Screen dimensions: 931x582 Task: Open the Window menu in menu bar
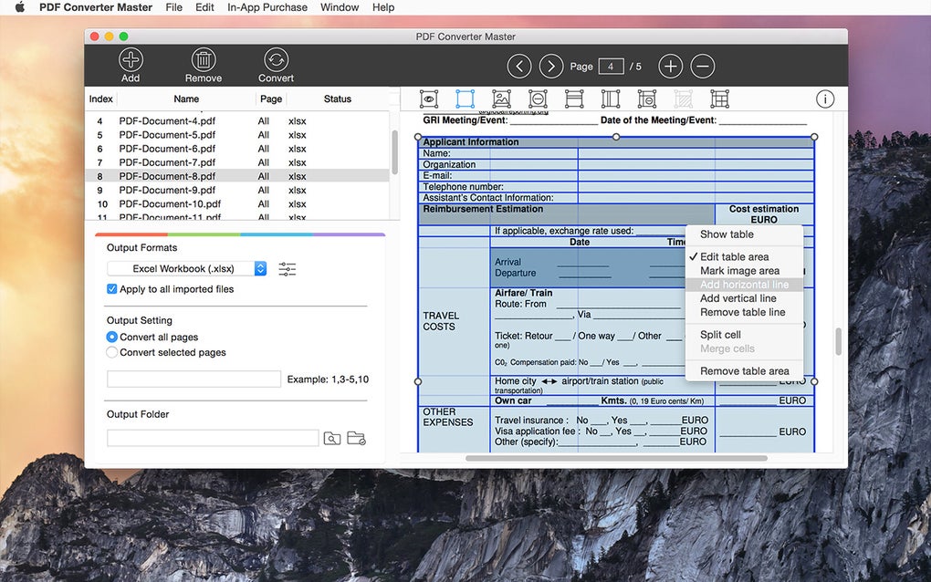click(x=339, y=7)
